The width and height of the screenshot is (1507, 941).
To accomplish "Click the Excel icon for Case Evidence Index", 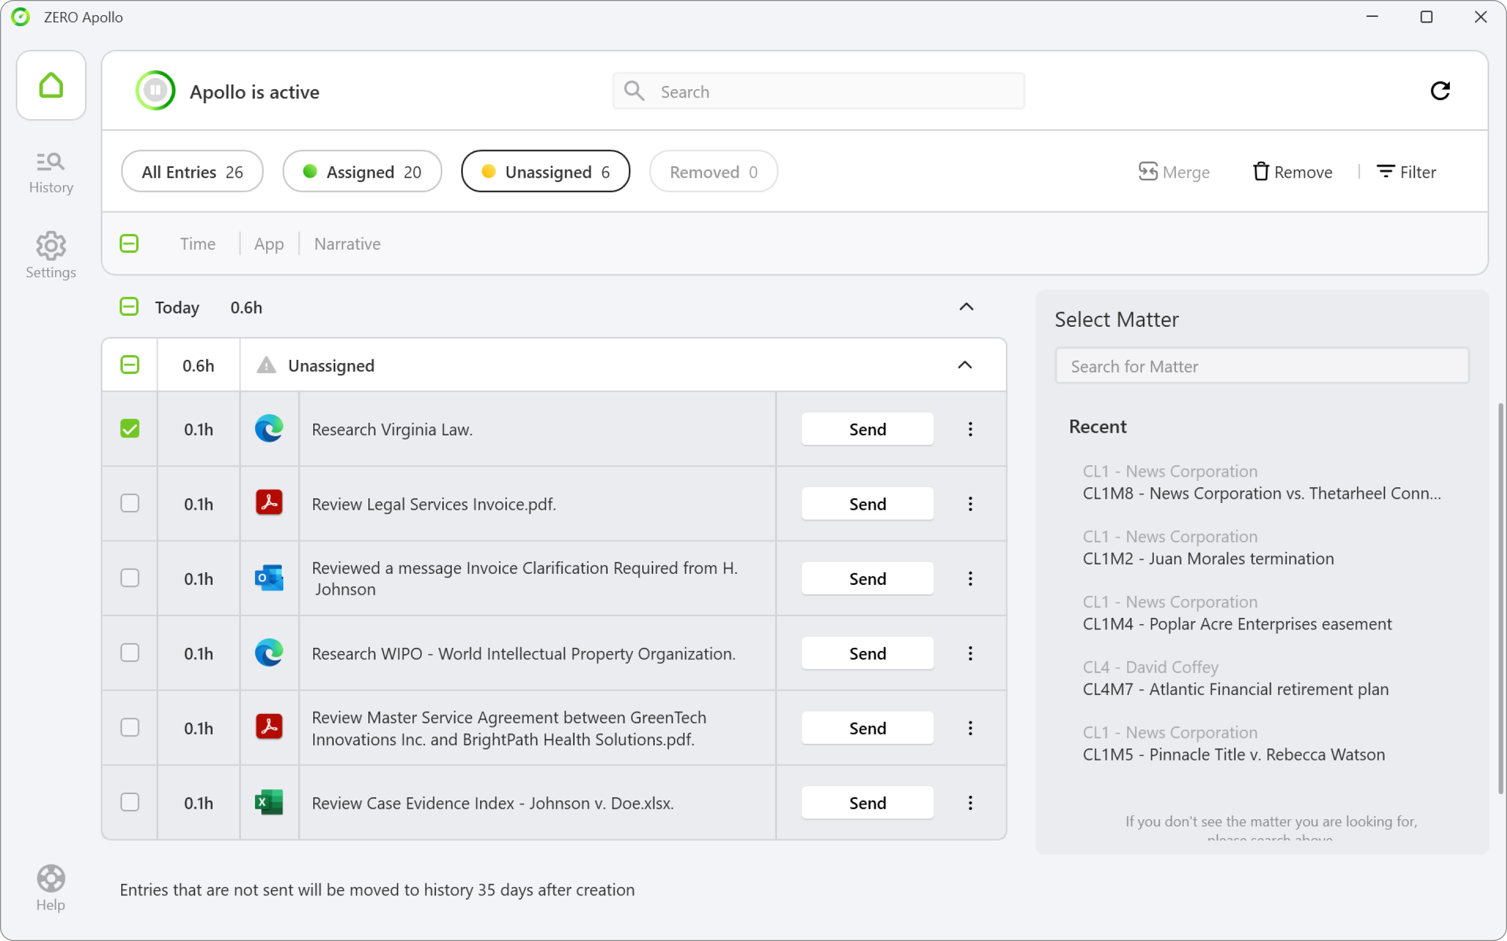I will pos(269,801).
